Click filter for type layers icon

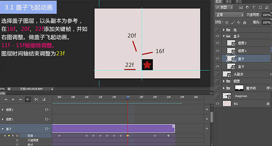click(x=254, y=7)
